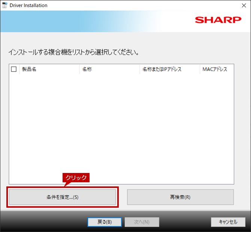Click the 名称またはIPアドレス column header

click(x=170, y=69)
